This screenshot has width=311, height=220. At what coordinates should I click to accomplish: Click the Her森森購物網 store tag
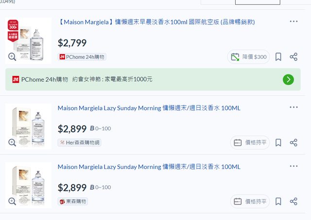click(x=79, y=143)
